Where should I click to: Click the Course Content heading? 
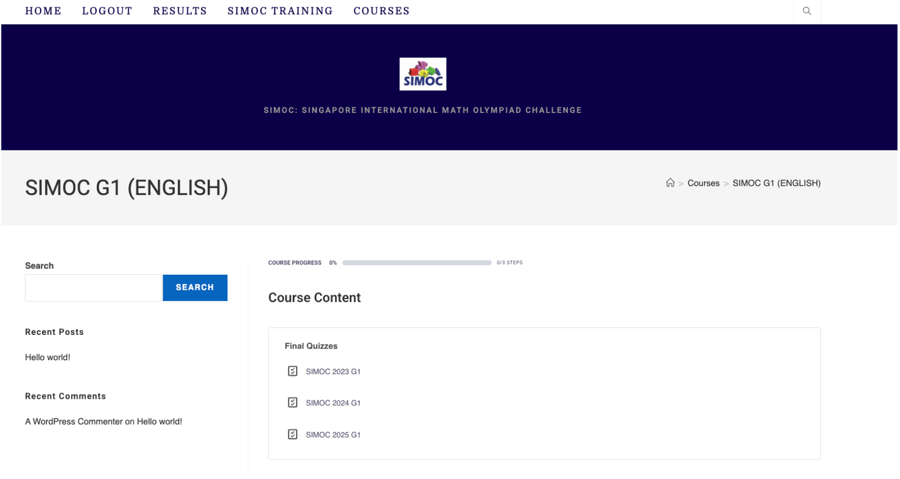point(314,298)
